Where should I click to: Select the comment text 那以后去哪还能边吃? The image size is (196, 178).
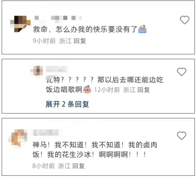click(130, 80)
